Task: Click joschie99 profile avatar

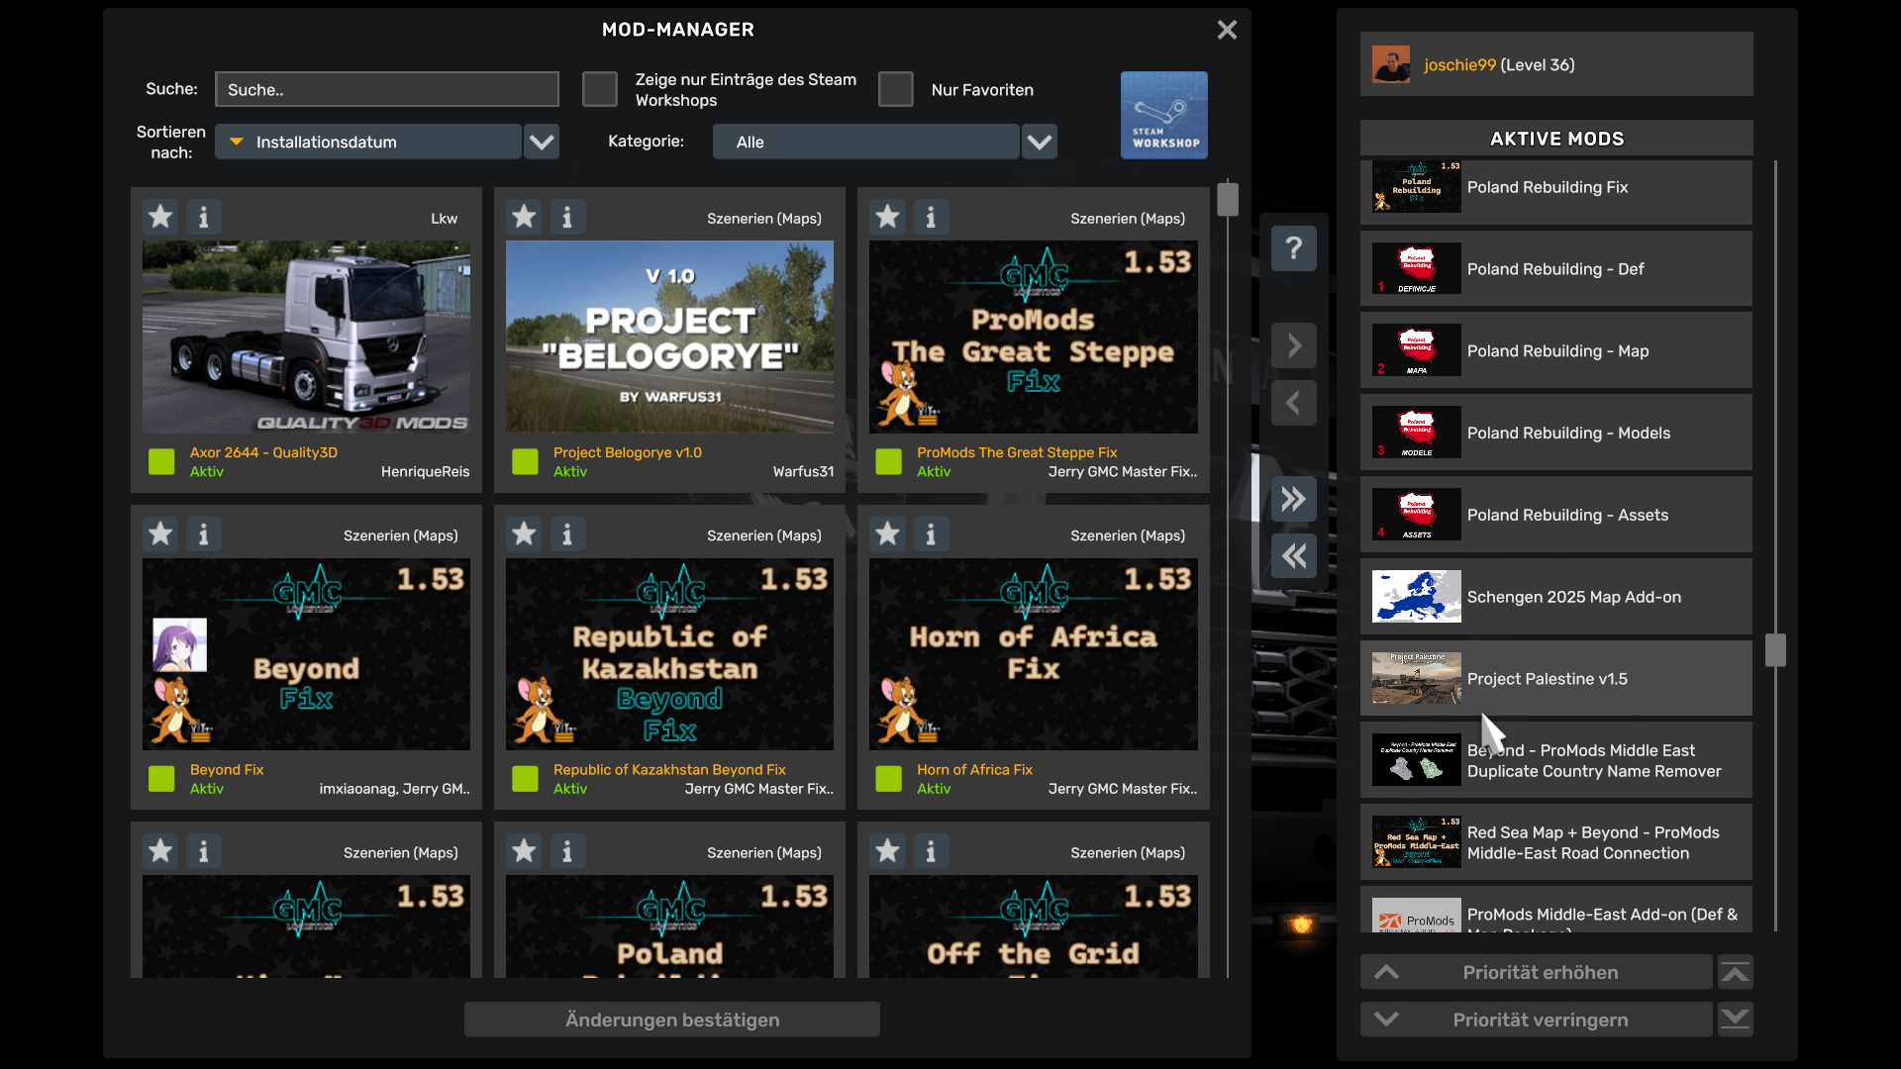Action: [x=1391, y=64]
